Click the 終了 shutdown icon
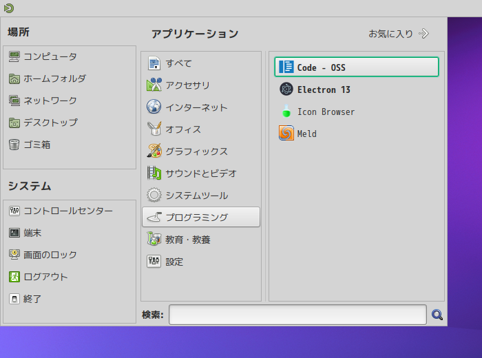Viewport: 482px width, 358px height. coord(14,299)
